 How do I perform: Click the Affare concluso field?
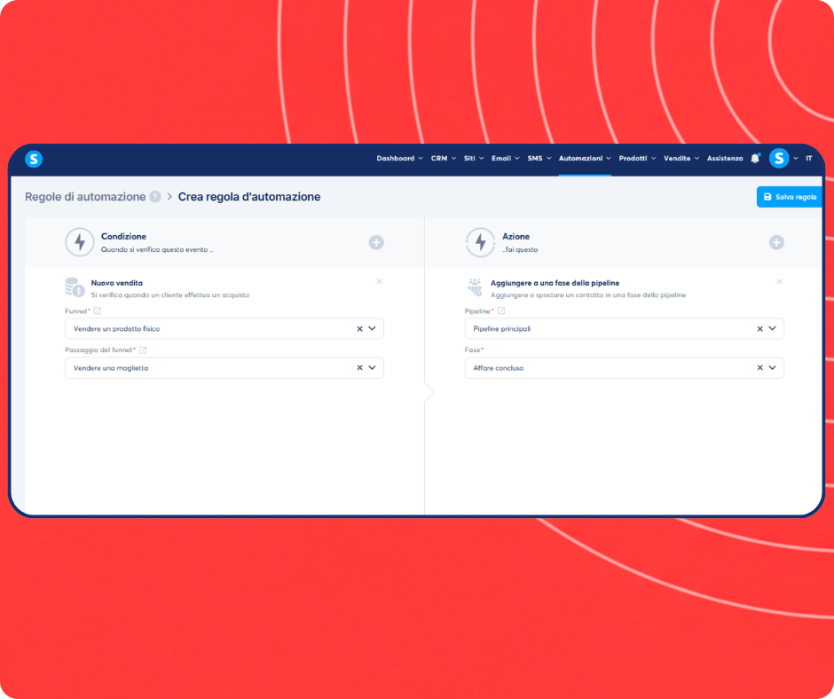pyautogui.click(x=624, y=367)
